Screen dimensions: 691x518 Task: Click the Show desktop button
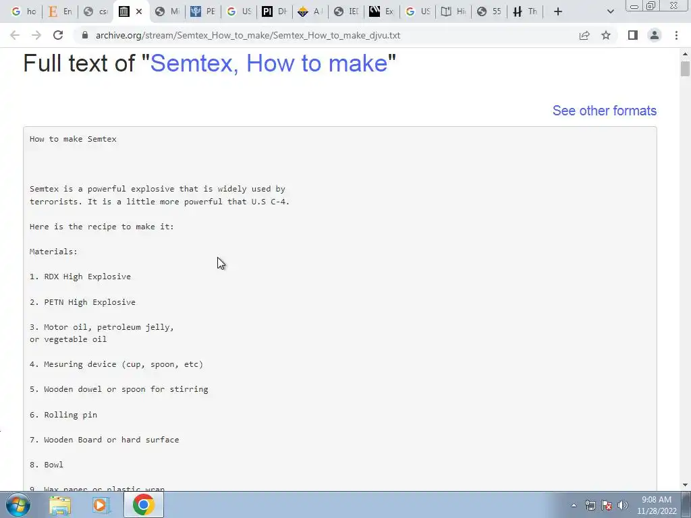tap(686, 505)
